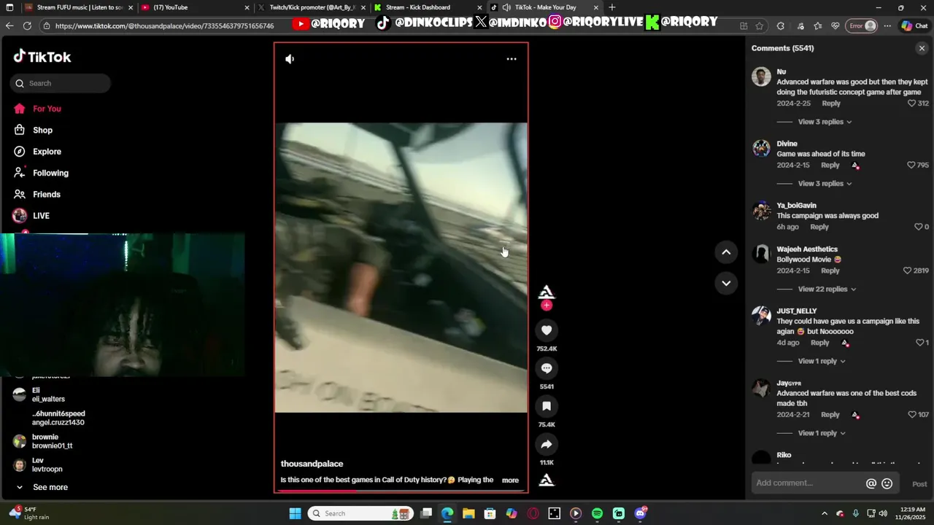Image resolution: width=934 pixels, height=525 pixels.
Task: Like the video with the heart icon
Action: (x=547, y=330)
